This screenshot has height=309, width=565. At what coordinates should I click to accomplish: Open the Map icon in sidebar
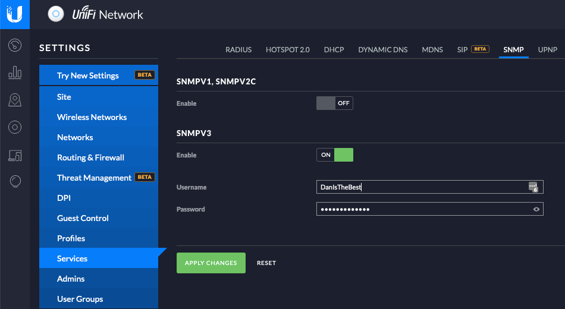15,100
